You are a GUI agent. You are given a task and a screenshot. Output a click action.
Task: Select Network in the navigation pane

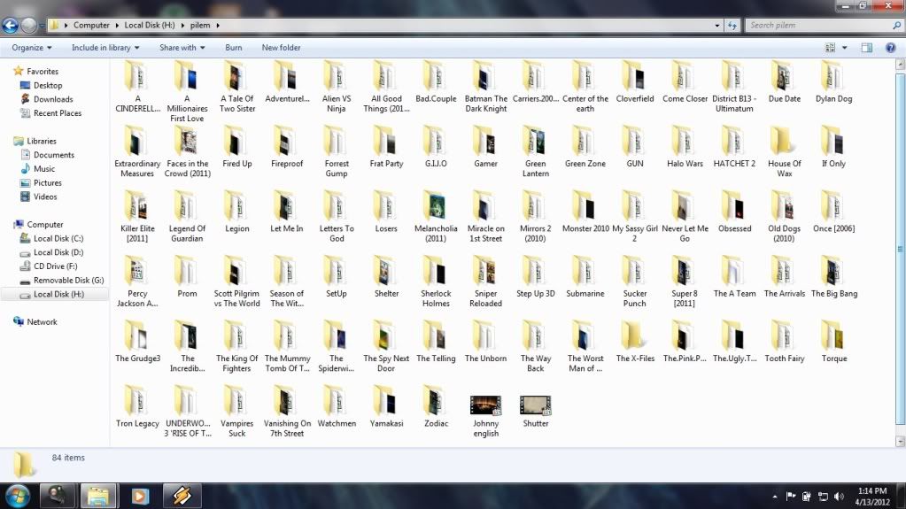pos(42,322)
